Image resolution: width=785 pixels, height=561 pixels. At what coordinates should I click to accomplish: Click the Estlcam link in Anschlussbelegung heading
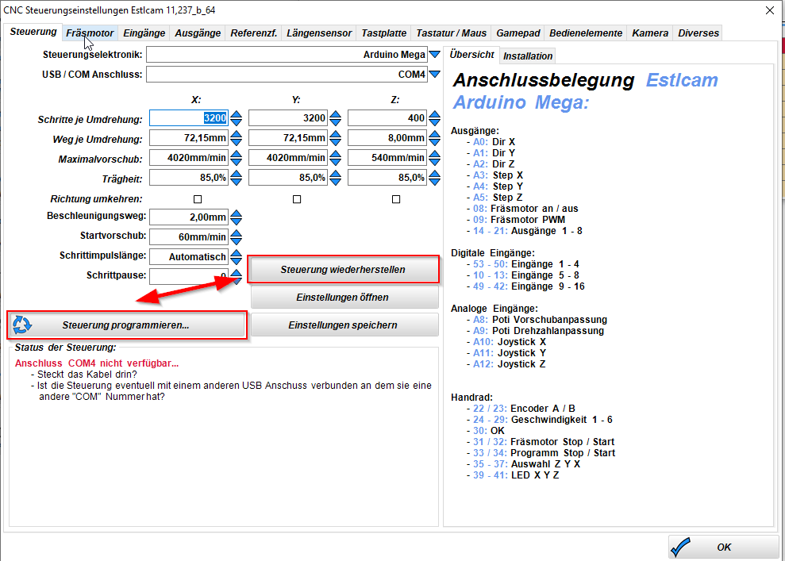pos(682,80)
